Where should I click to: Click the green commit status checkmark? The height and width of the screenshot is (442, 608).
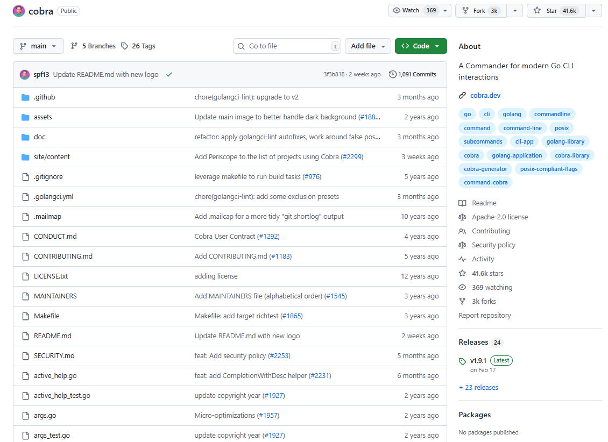coord(169,74)
